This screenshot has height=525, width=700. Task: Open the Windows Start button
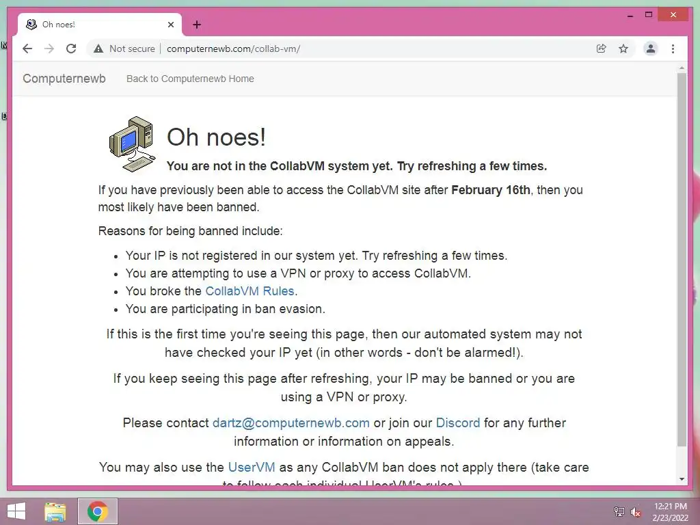16,511
